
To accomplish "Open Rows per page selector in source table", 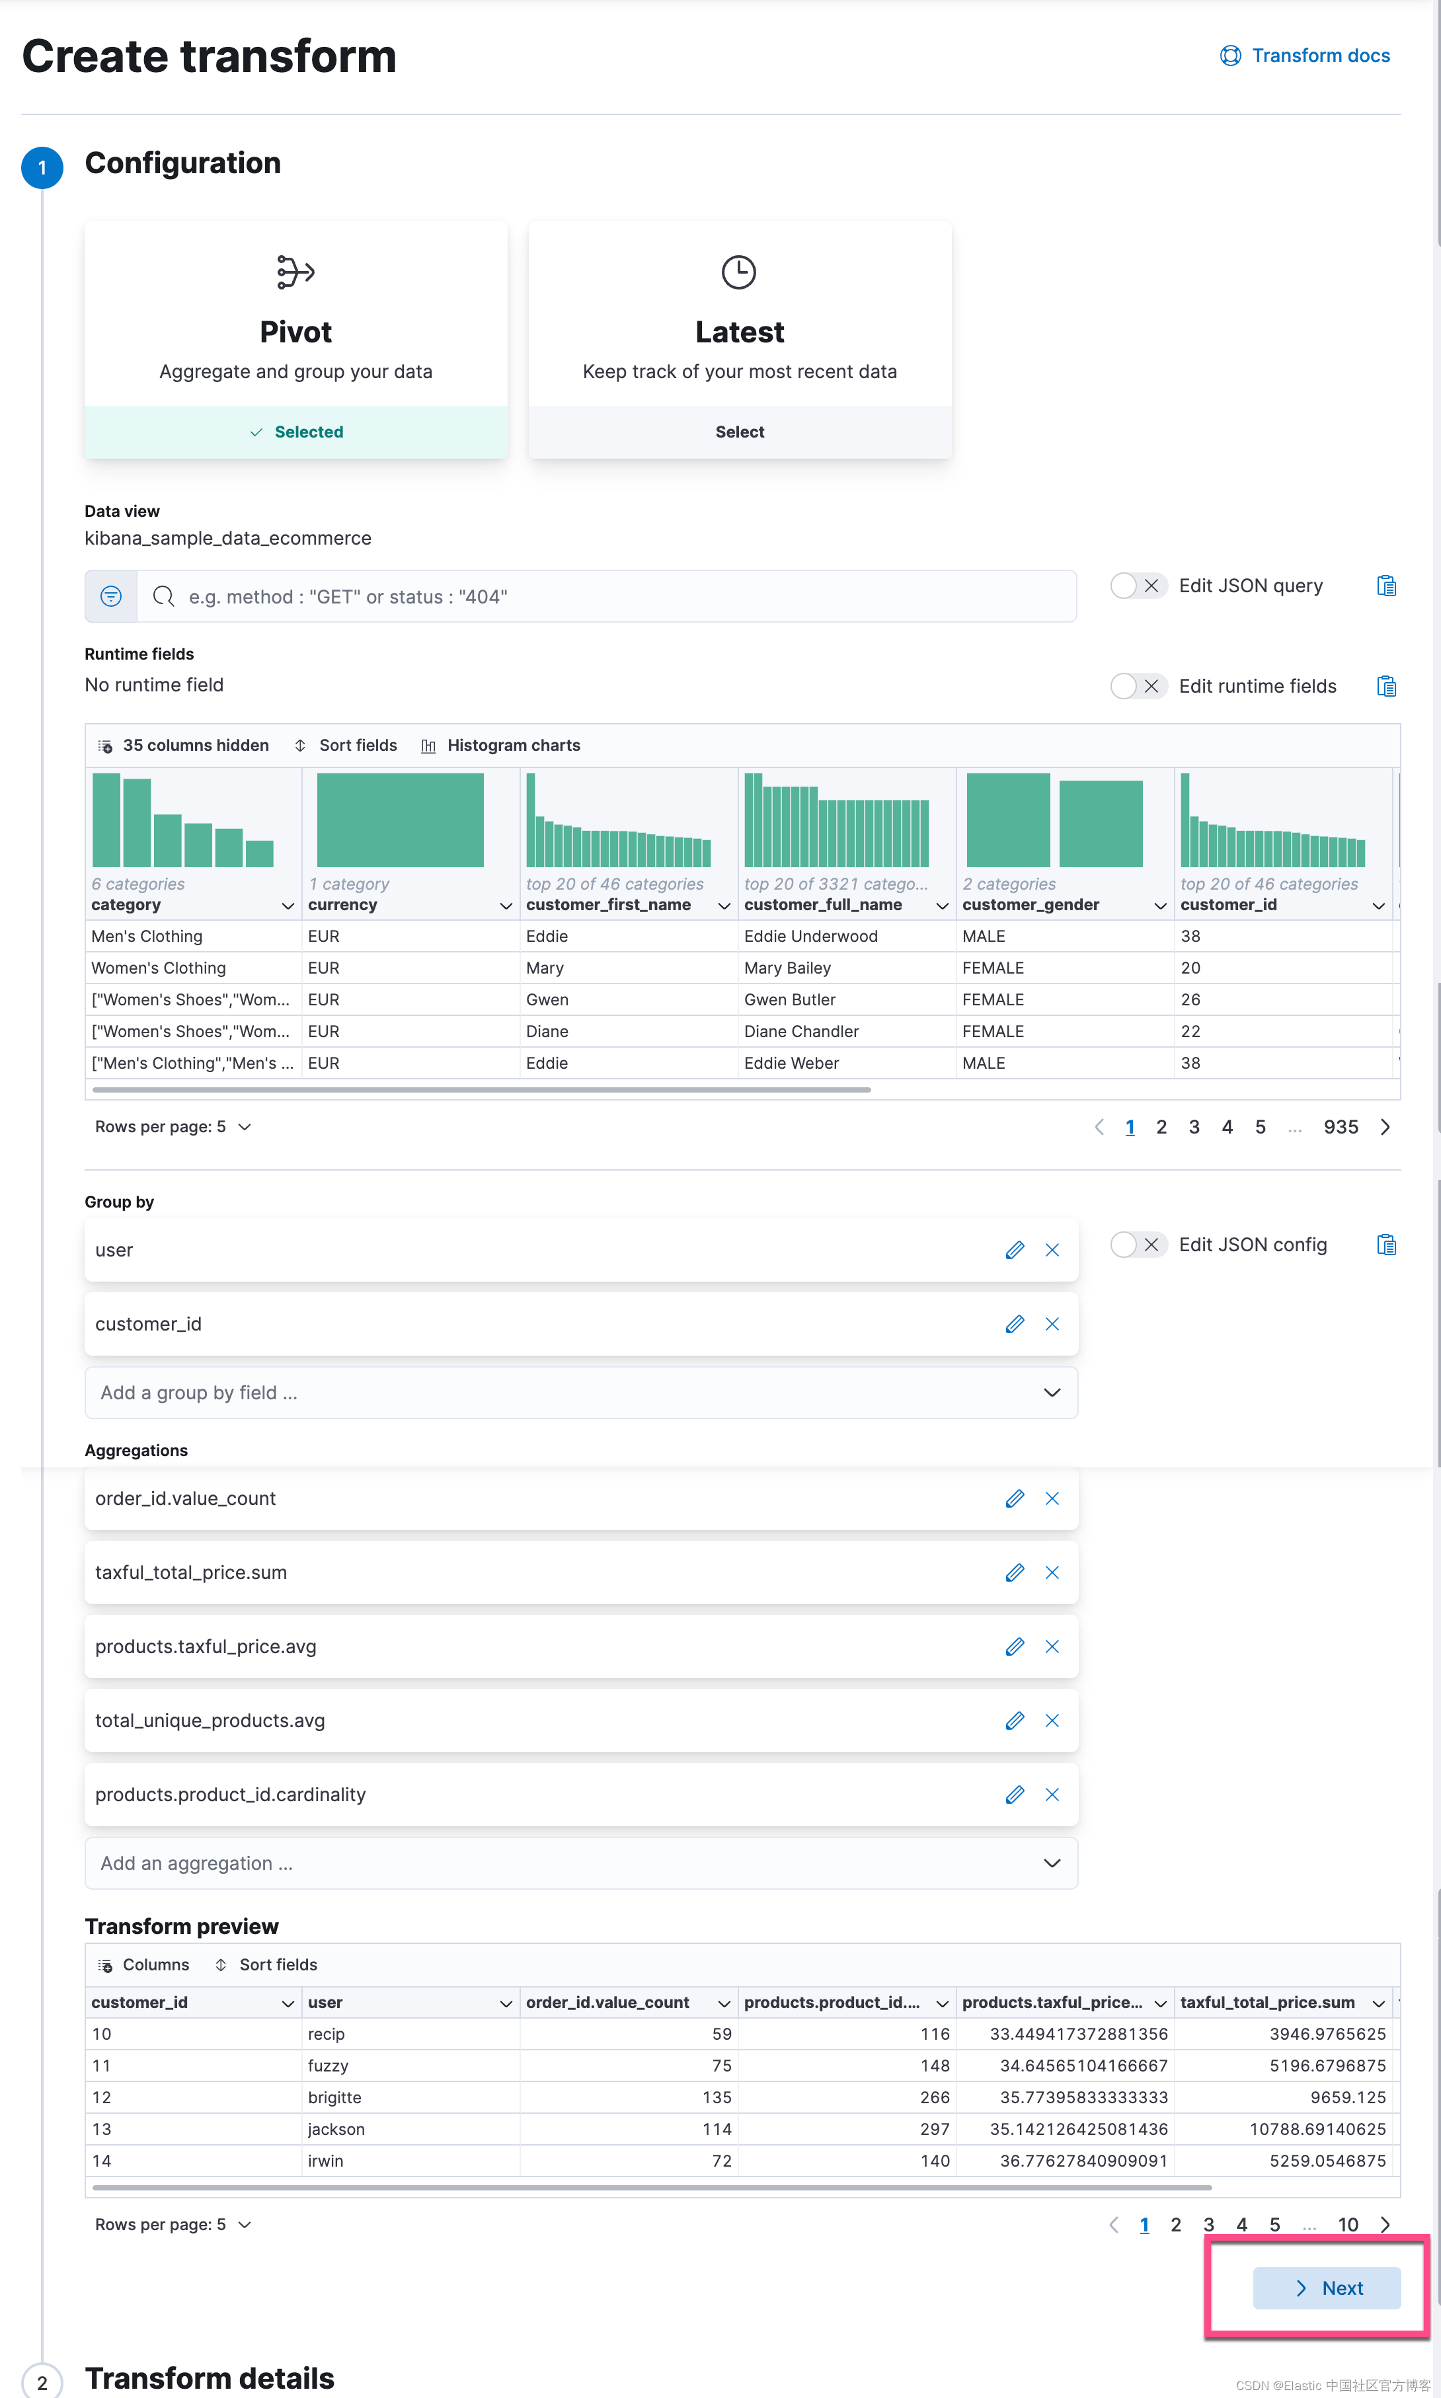I will point(173,1127).
